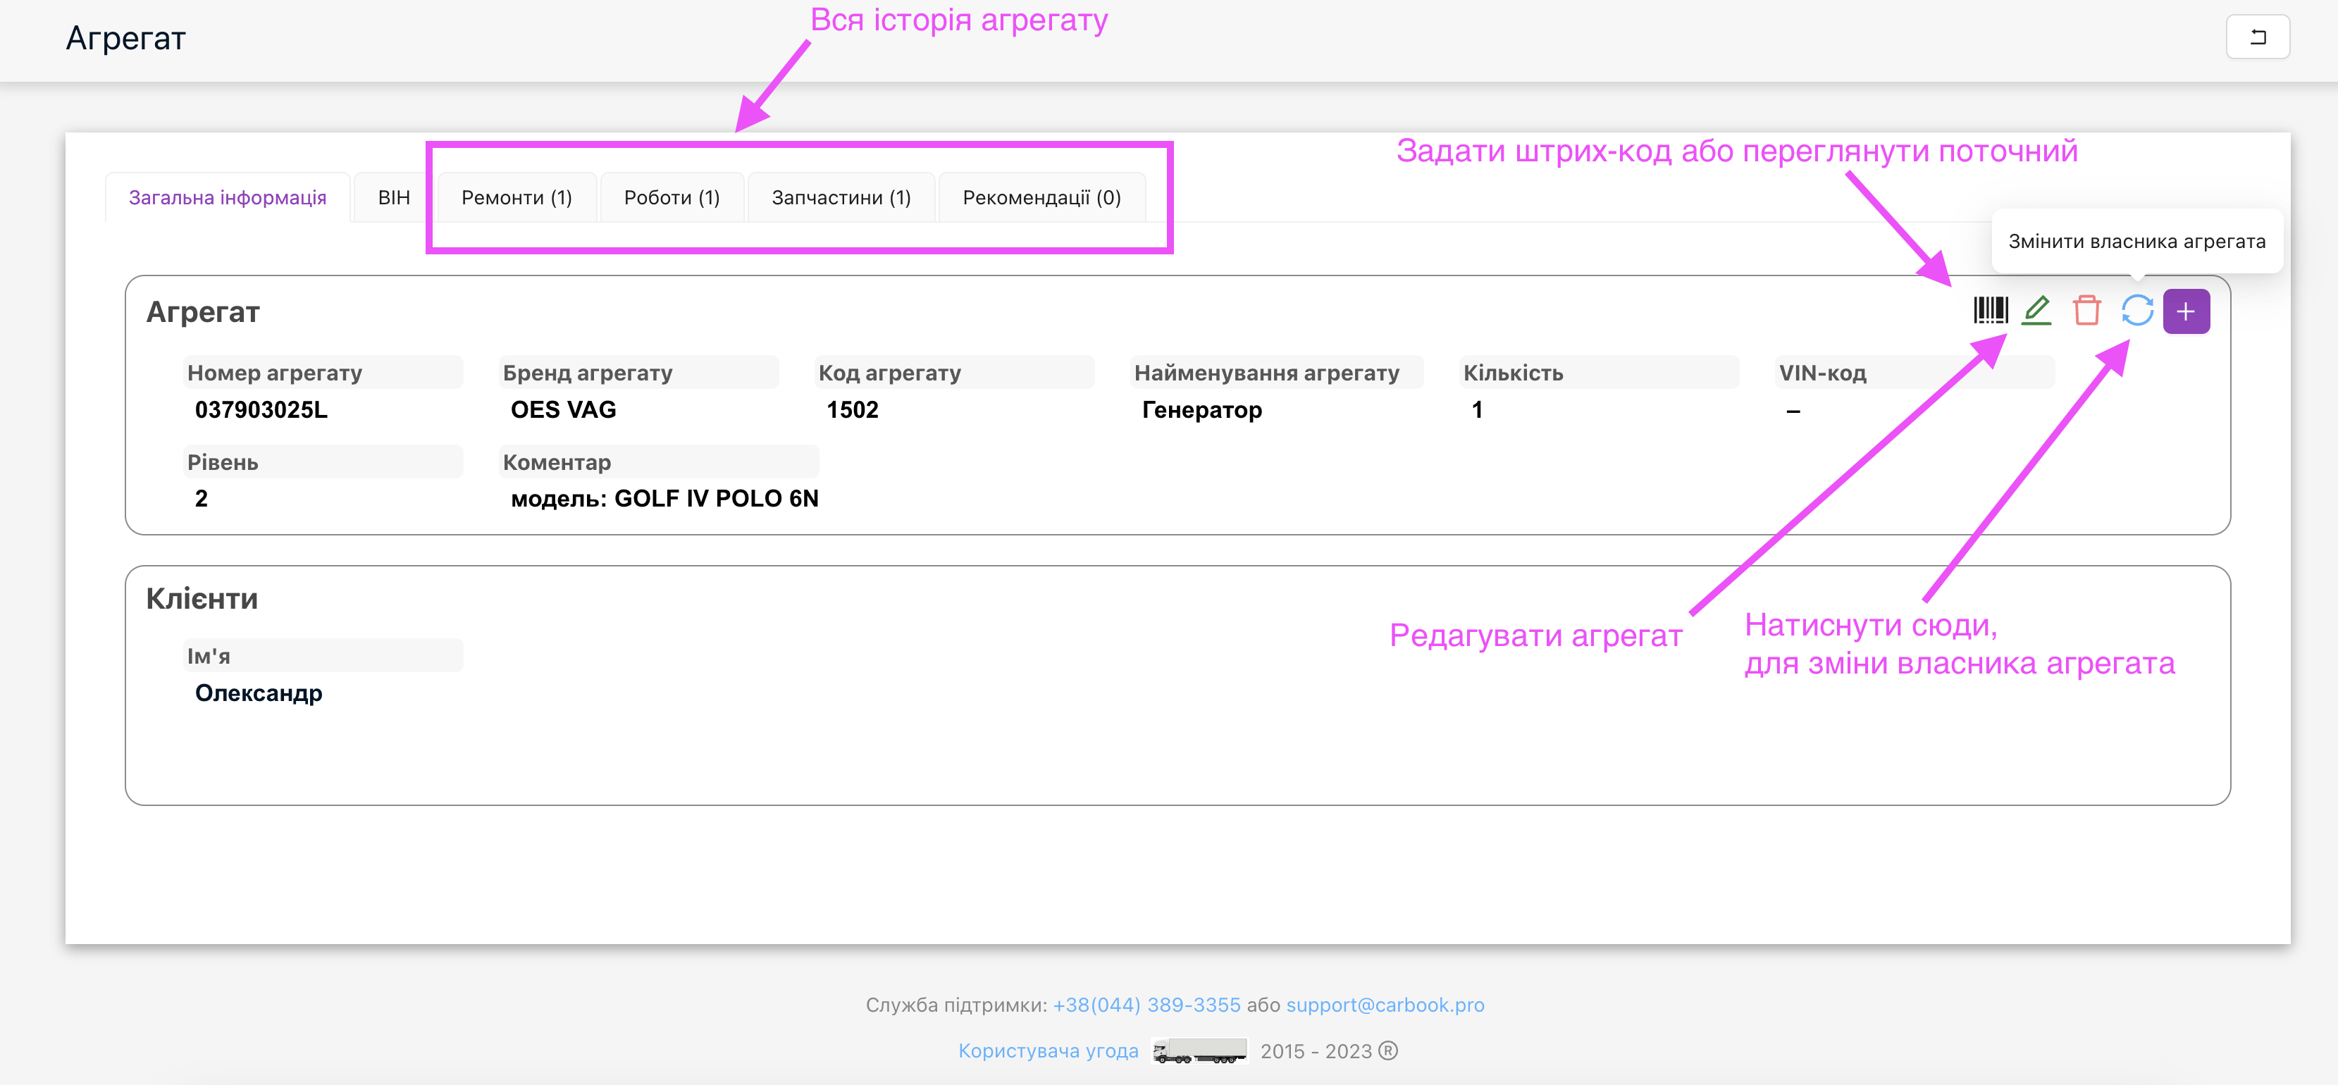Switch to the ВІН tab
This screenshot has height=1085, width=2338.
[394, 198]
